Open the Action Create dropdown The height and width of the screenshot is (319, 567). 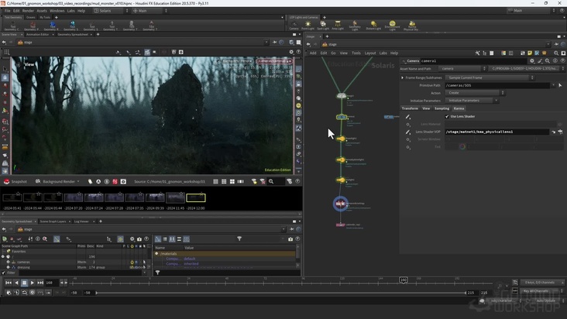coord(474,93)
